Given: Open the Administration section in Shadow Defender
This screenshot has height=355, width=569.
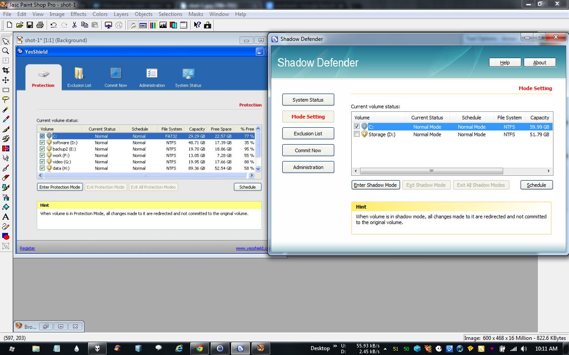Looking at the screenshot, I should 308,167.
